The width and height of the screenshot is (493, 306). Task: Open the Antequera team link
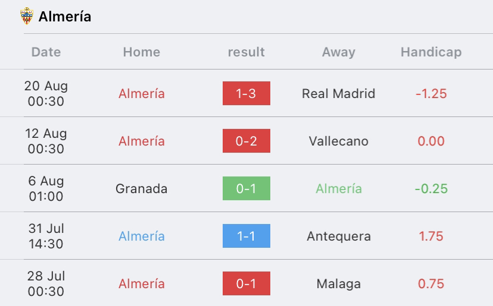point(339,236)
